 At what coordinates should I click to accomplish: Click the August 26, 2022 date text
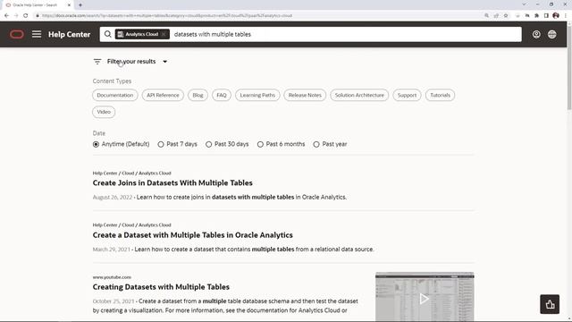click(x=113, y=197)
